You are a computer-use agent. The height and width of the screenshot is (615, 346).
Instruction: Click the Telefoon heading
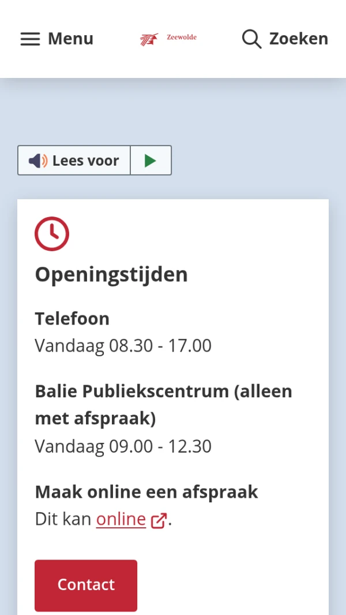tap(72, 318)
